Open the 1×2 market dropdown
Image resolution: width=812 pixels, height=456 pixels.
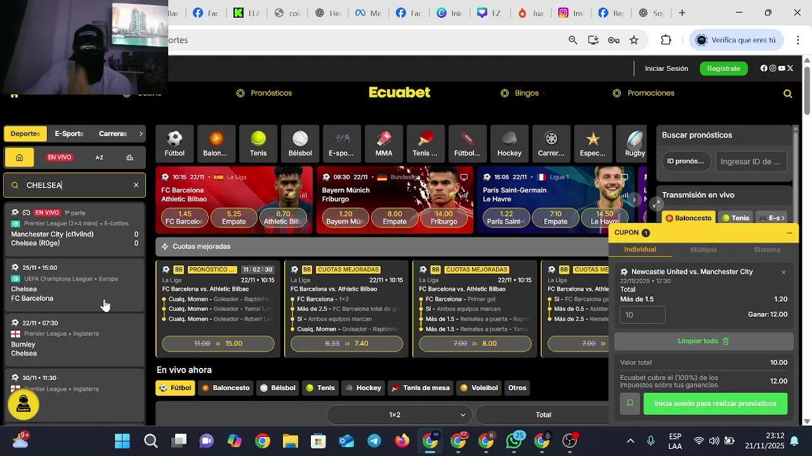(x=398, y=415)
